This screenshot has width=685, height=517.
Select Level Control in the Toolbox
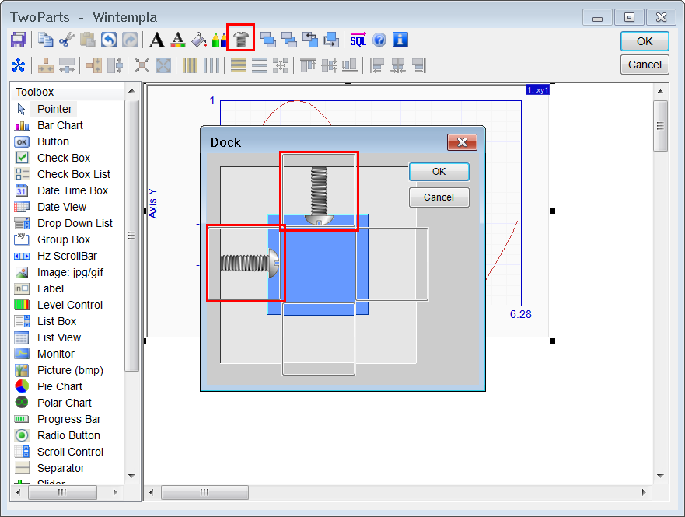pyautogui.click(x=69, y=305)
